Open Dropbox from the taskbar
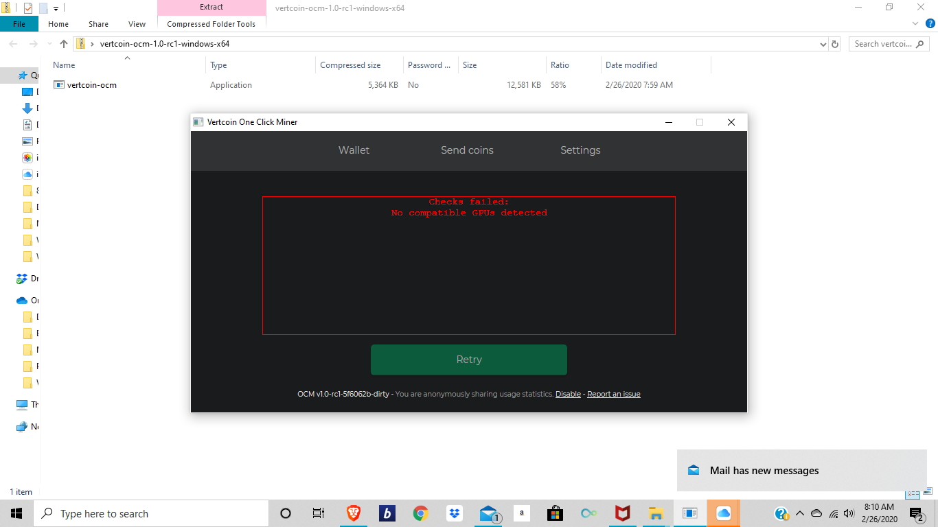The width and height of the screenshot is (938, 527). pyautogui.click(x=454, y=513)
